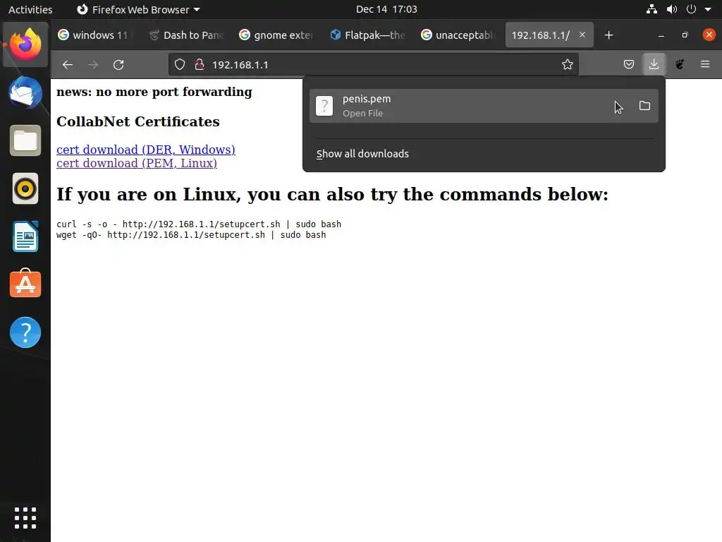Open Ubuntu Software from the dock

click(25, 283)
